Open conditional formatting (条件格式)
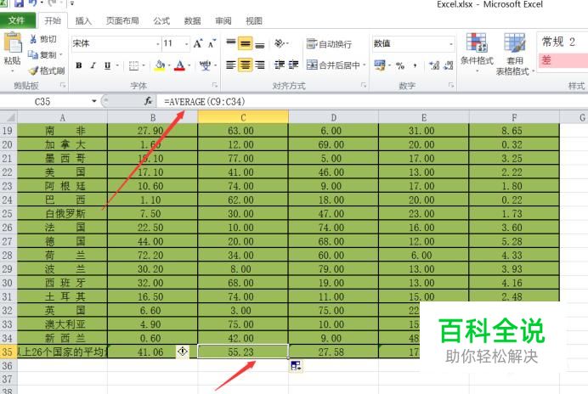 click(x=477, y=53)
